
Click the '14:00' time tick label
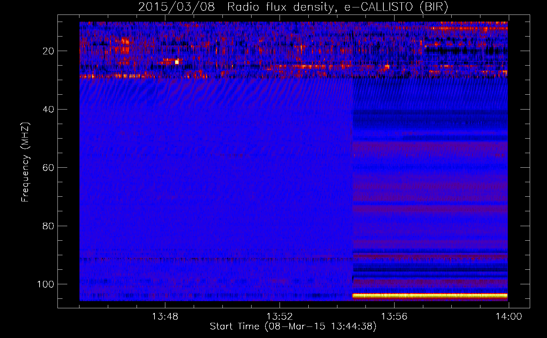point(509,317)
